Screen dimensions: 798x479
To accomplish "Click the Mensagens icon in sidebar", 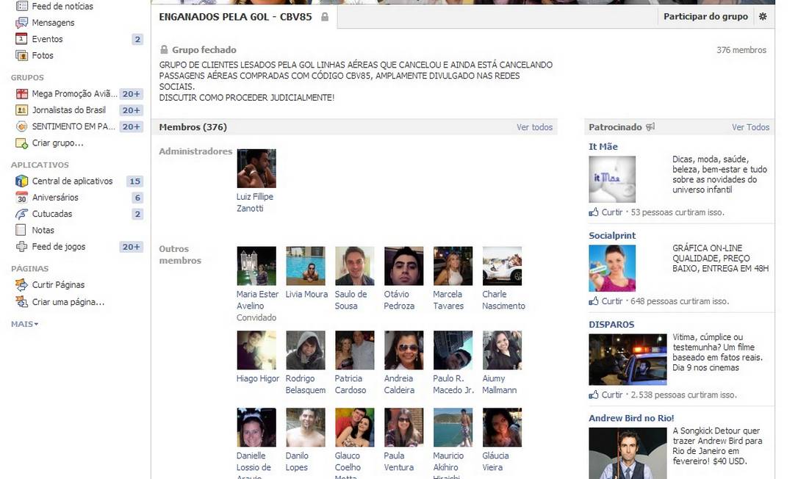I will coord(21,23).
